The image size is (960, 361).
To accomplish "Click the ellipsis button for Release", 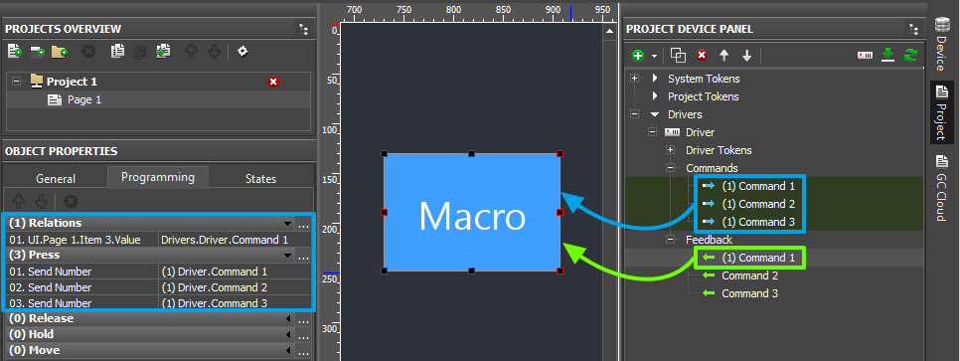I will pyautogui.click(x=304, y=318).
